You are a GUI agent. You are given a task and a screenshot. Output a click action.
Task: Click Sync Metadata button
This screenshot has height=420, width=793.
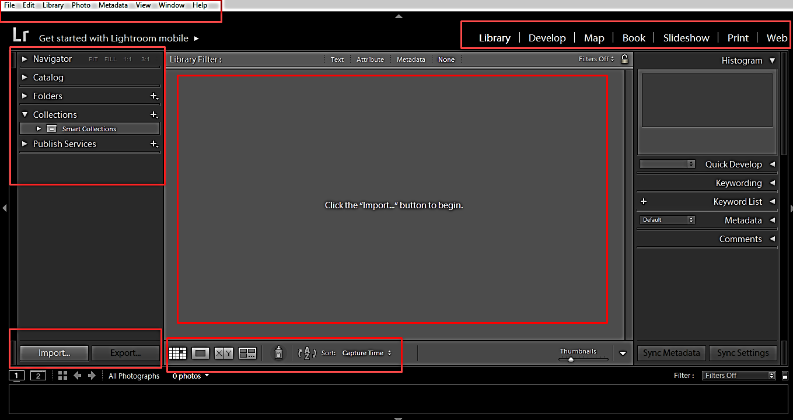[x=671, y=353]
